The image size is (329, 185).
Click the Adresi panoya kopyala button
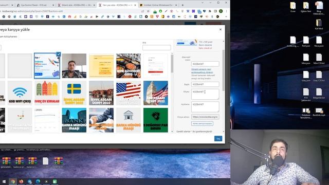[202, 123]
